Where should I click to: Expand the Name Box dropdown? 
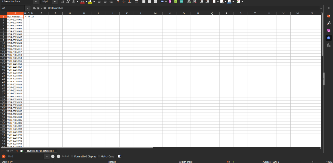point(28,8)
